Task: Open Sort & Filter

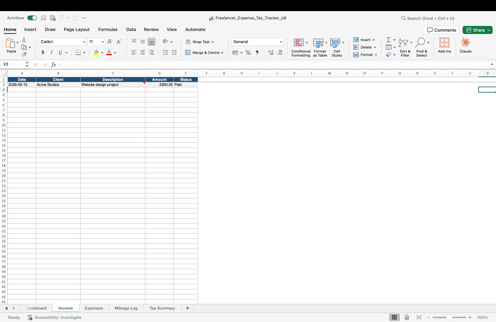Action: (x=405, y=48)
